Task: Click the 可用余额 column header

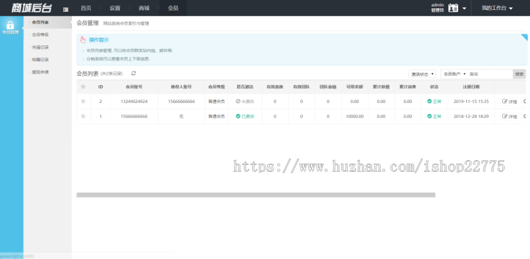Action: point(355,87)
